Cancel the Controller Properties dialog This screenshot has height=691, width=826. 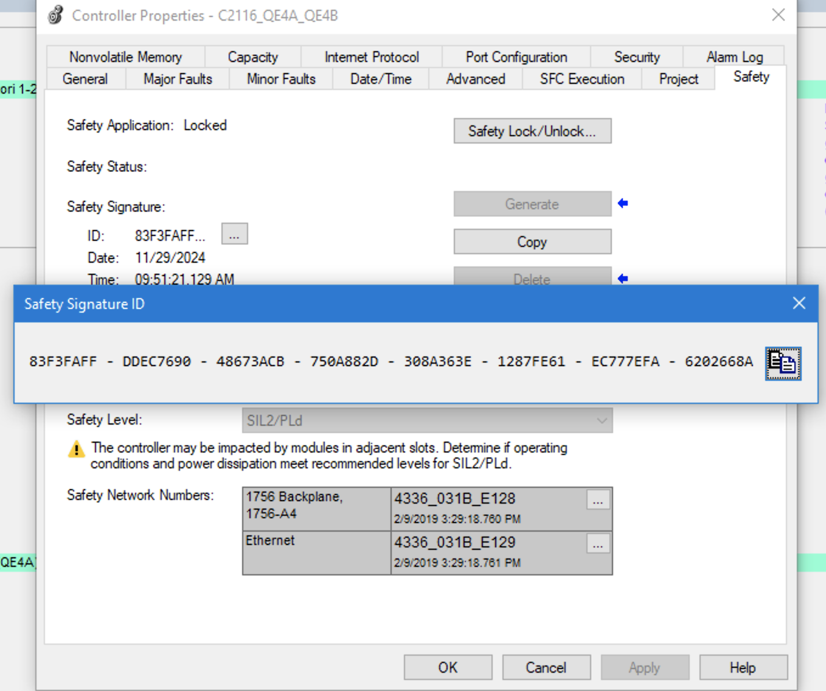(x=546, y=667)
